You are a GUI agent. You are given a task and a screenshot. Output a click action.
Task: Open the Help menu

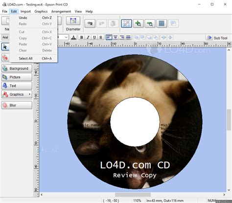click(89, 11)
